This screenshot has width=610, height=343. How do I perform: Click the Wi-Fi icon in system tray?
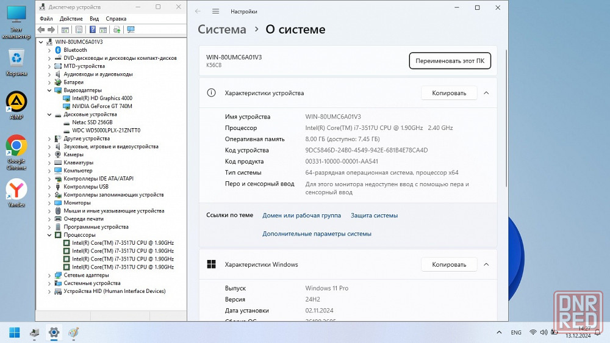tap(533, 332)
